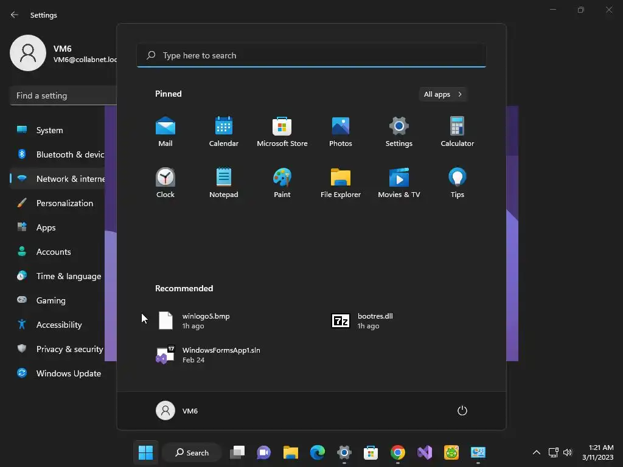The height and width of the screenshot is (467, 623).
Task: Select System in Settings sidebar
Action: (58, 130)
